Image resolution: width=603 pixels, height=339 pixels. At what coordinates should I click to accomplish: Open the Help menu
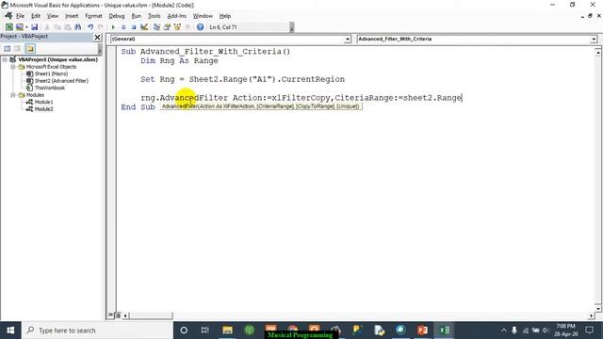coord(225,16)
